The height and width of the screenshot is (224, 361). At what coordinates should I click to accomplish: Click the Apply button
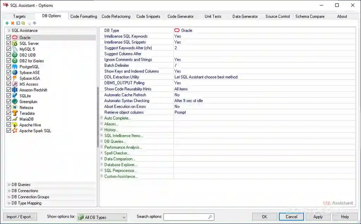[x=318, y=217]
